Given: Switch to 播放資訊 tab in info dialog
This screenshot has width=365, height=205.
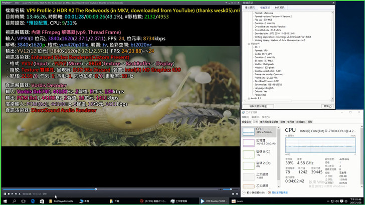Looking at the screenshot, I should tap(250, 8).
